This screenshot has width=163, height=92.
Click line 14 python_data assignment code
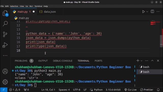64,33
